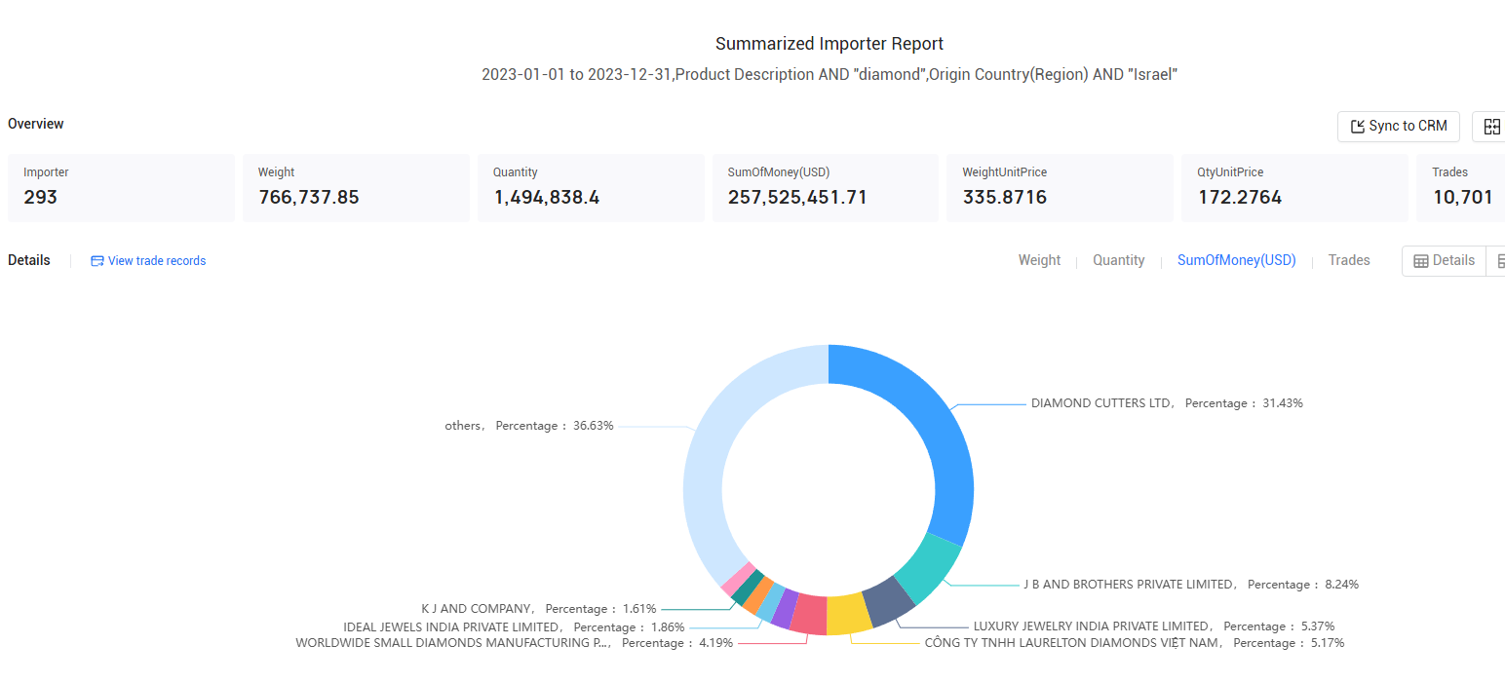This screenshot has height=683, width=1505.
Task: Click the grid layout icon beside Sync to CRM
Action: [x=1490, y=126]
